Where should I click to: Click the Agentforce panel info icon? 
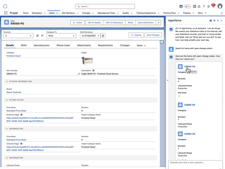point(210,21)
